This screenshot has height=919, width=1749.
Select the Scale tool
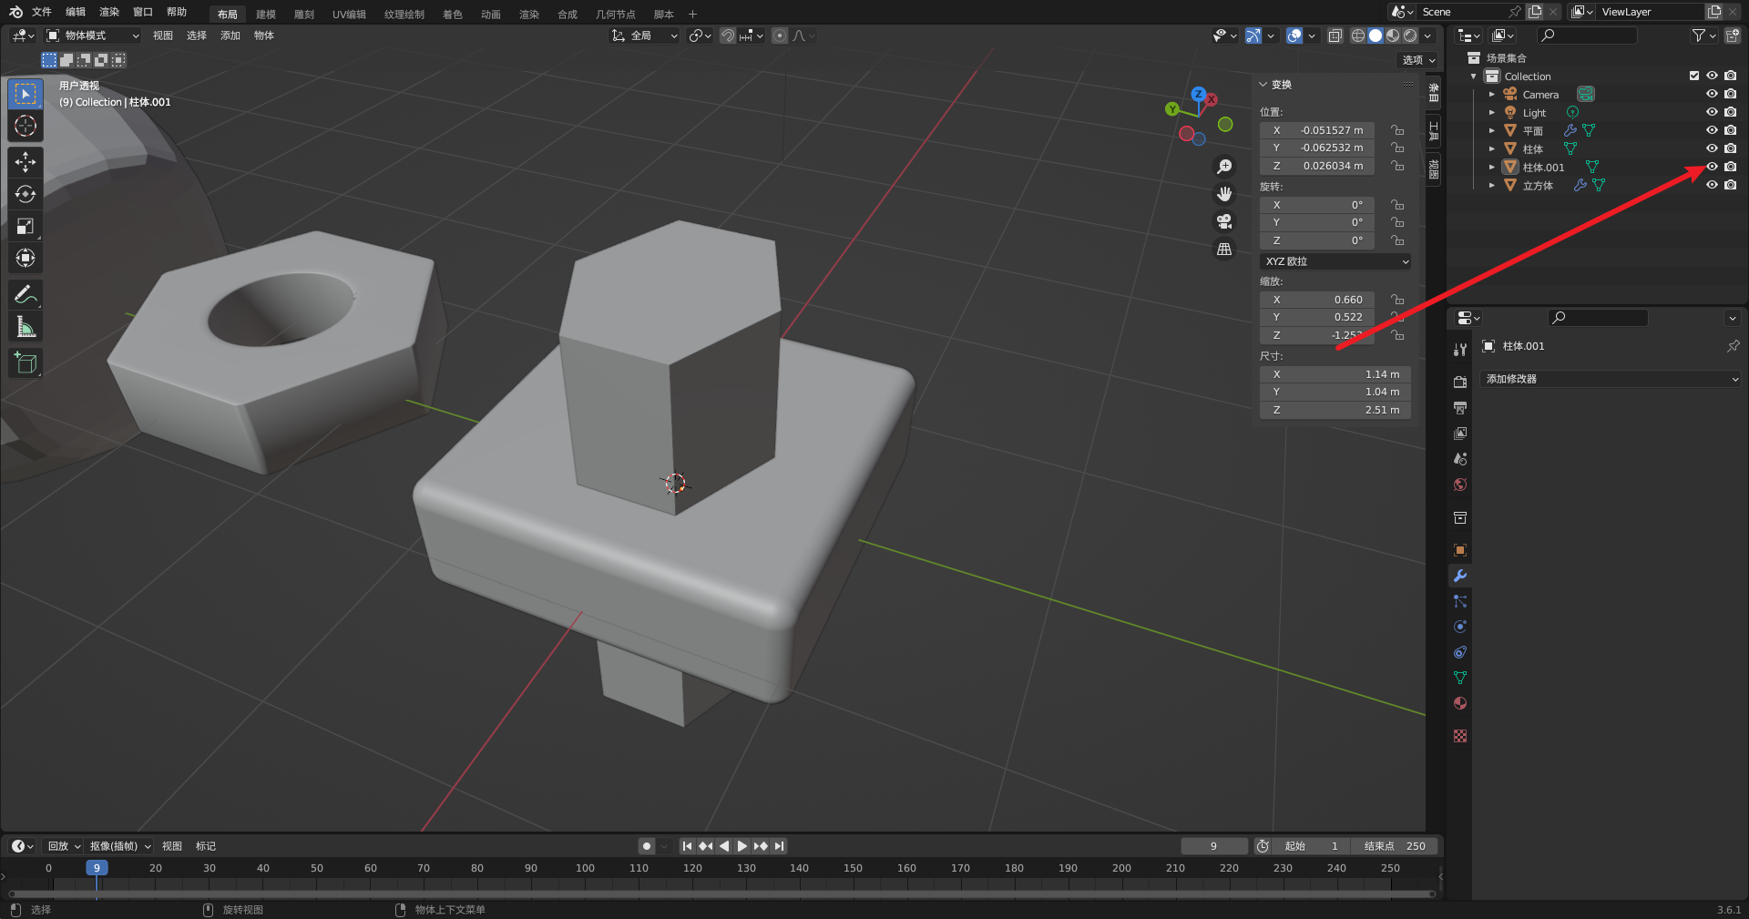click(x=26, y=226)
